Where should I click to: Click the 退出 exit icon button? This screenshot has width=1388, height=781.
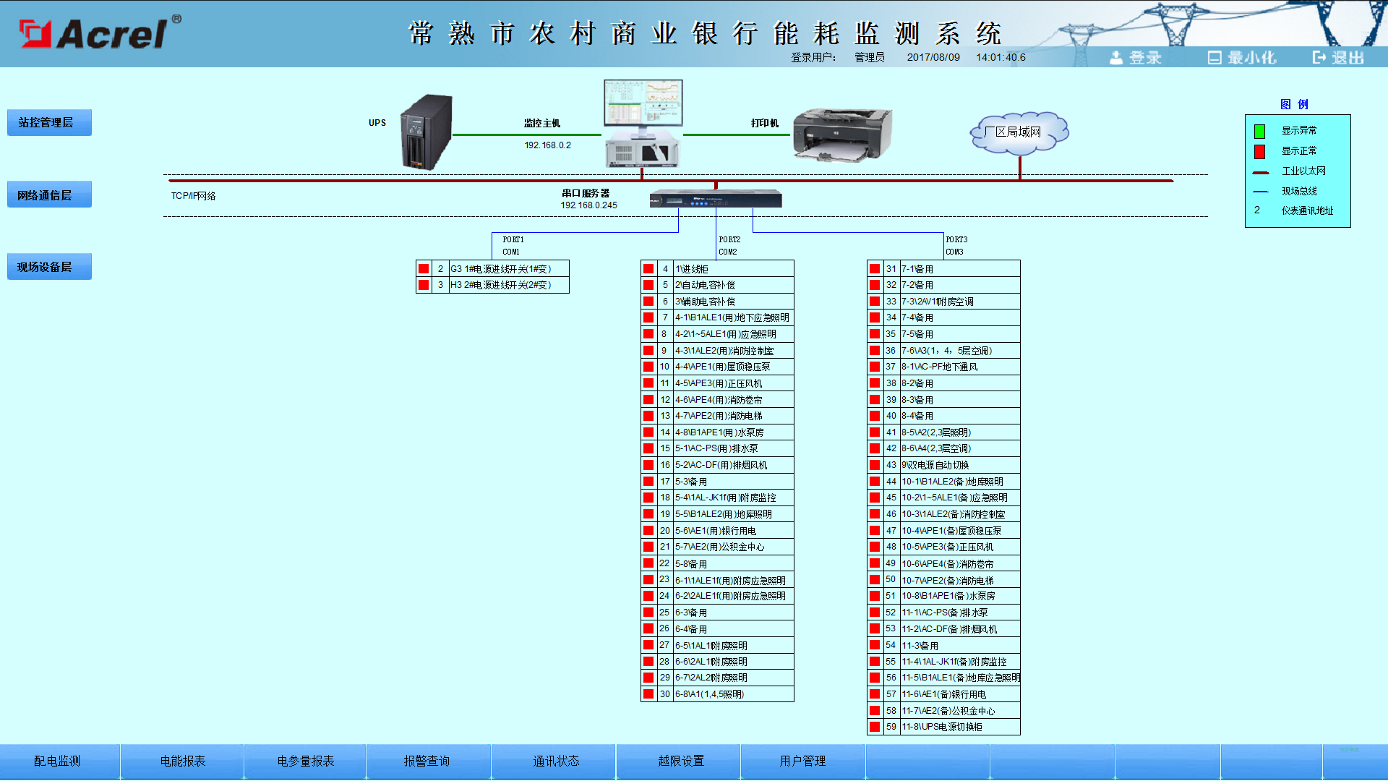coord(1338,58)
